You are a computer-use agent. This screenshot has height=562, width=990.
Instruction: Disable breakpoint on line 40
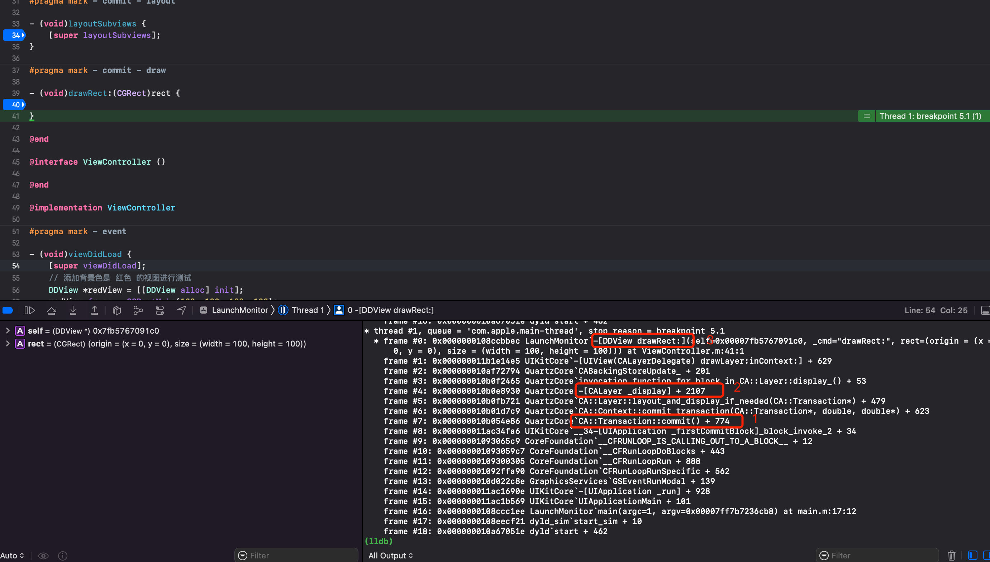tap(14, 105)
